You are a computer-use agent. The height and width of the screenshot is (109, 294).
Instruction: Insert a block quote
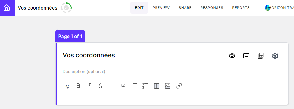coord(123,86)
